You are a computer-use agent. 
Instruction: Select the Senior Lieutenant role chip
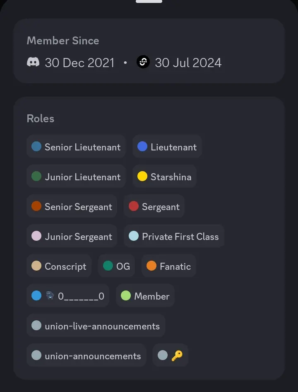click(76, 147)
